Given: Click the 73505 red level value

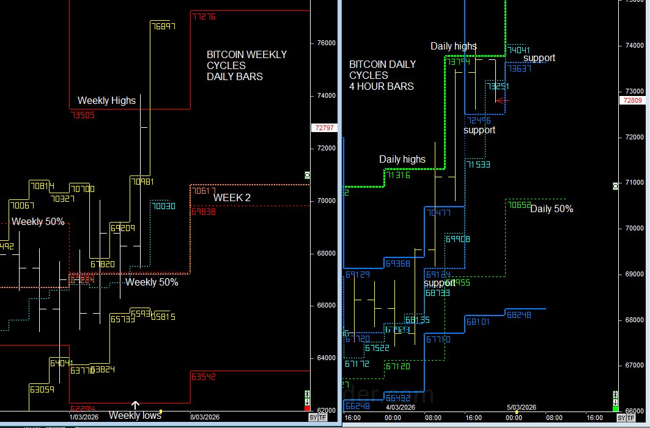Looking at the screenshot, I should click(x=83, y=115).
